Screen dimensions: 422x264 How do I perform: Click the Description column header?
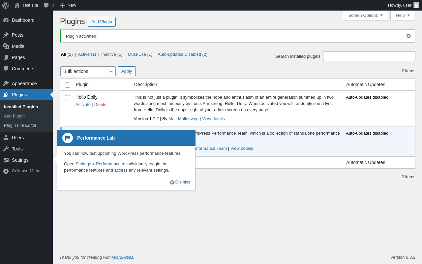[x=146, y=84]
